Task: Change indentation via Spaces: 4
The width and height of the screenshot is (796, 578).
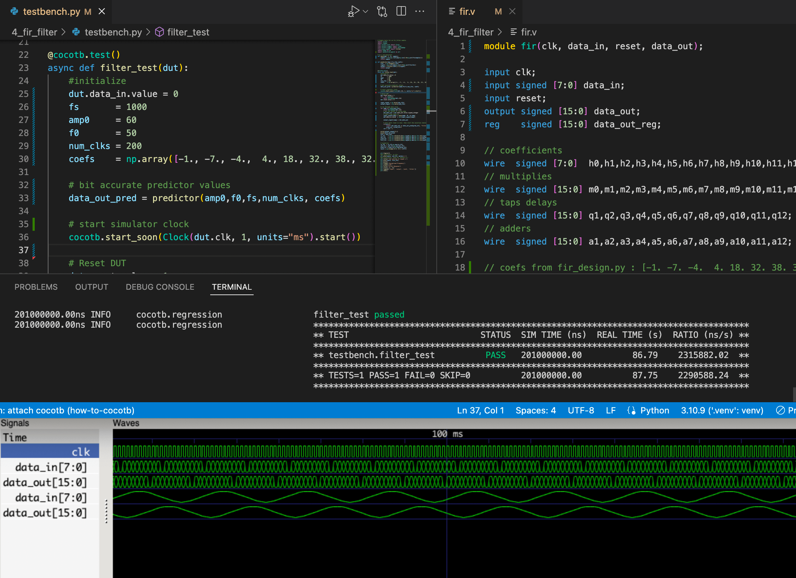Action: pos(535,411)
